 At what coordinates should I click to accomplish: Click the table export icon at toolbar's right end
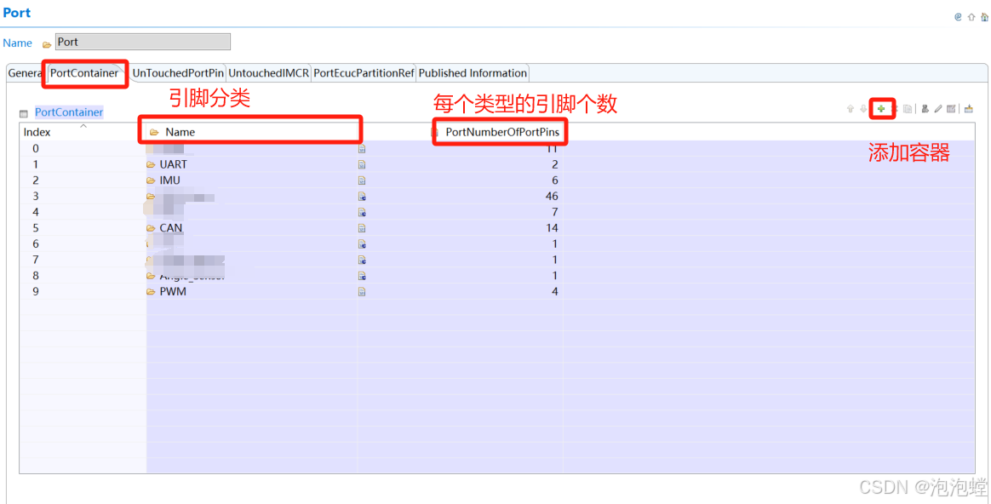[x=969, y=109]
